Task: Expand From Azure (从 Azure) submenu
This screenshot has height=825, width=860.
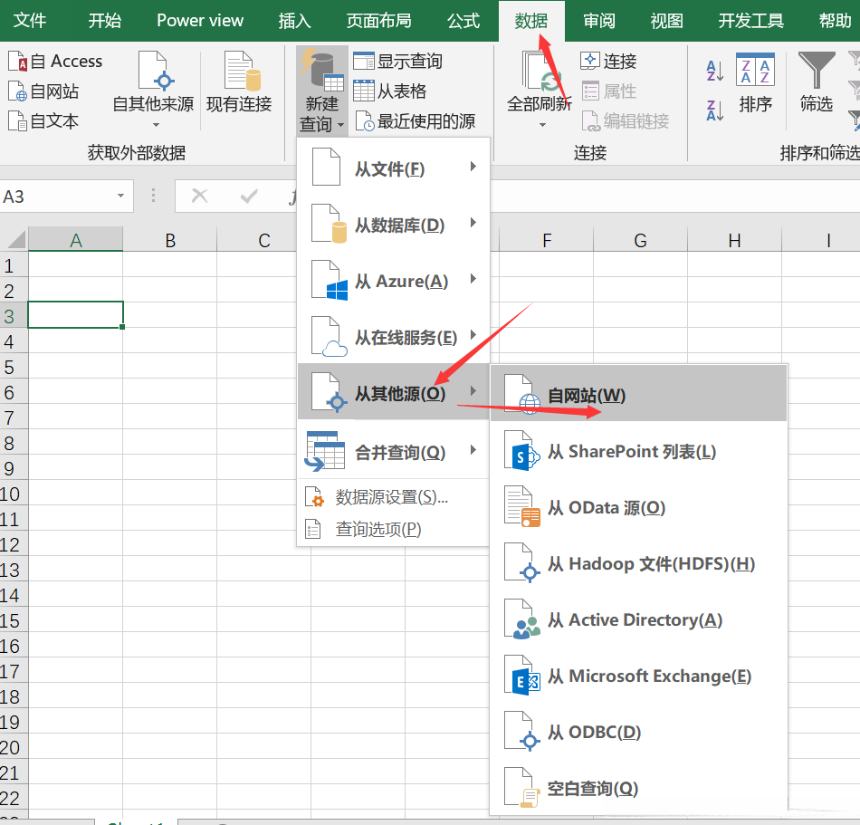Action: pyautogui.click(x=393, y=281)
